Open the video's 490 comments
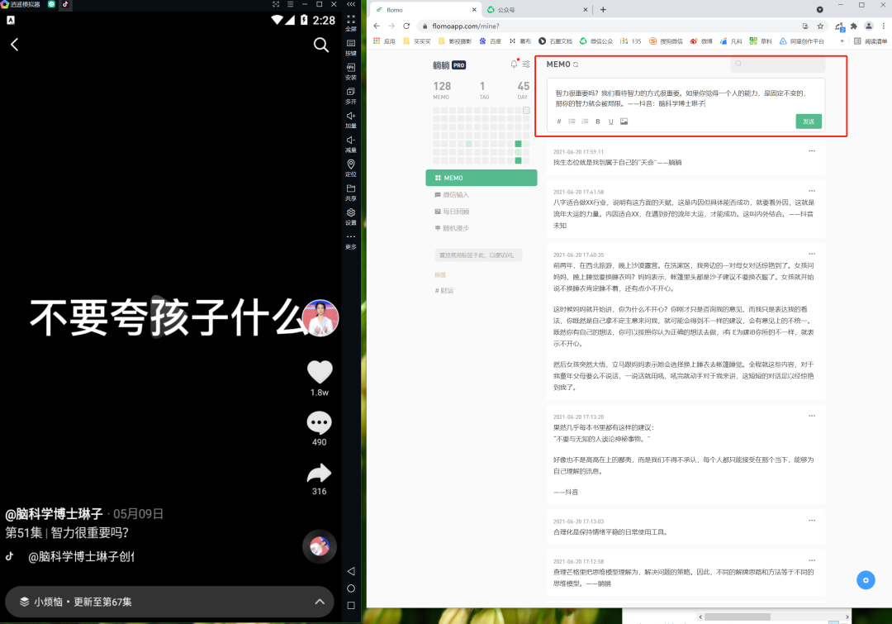Screen dimensions: 892x624 point(319,423)
